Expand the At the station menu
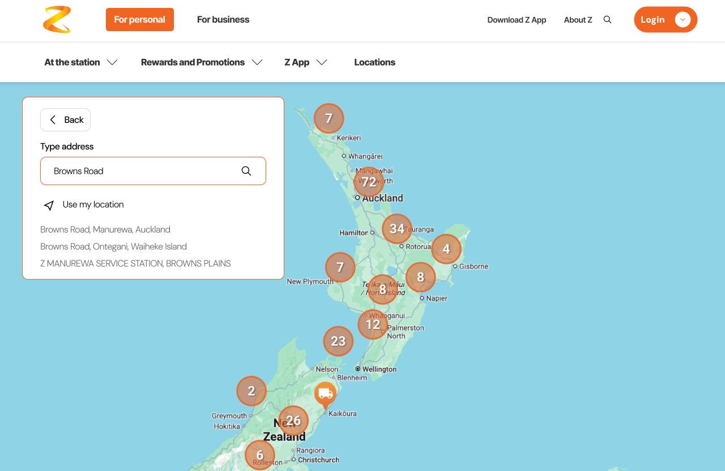The height and width of the screenshot is (471, 725). pos(81,62)
